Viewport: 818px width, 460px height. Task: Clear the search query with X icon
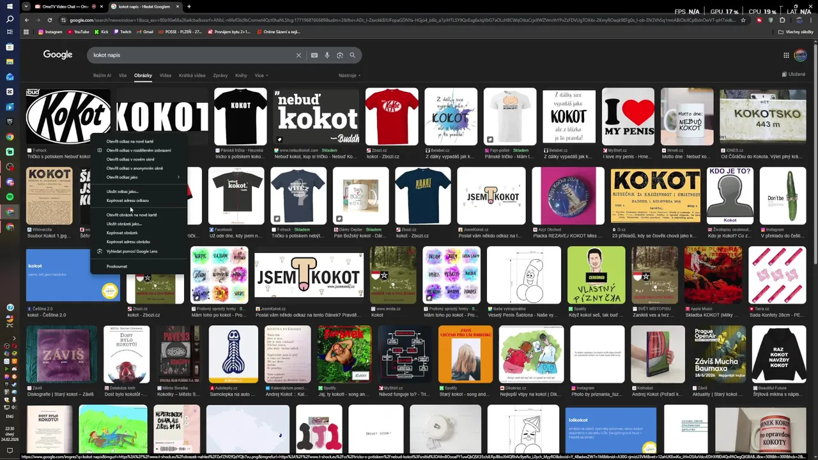coord(298,55)
